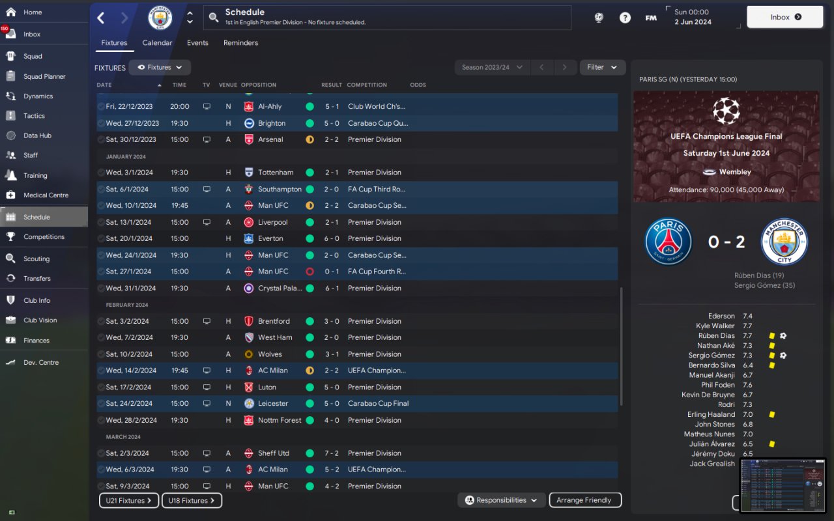Switch to the Reminders tab
Viewport: 834px width, 521px height.
pos(240,43)
